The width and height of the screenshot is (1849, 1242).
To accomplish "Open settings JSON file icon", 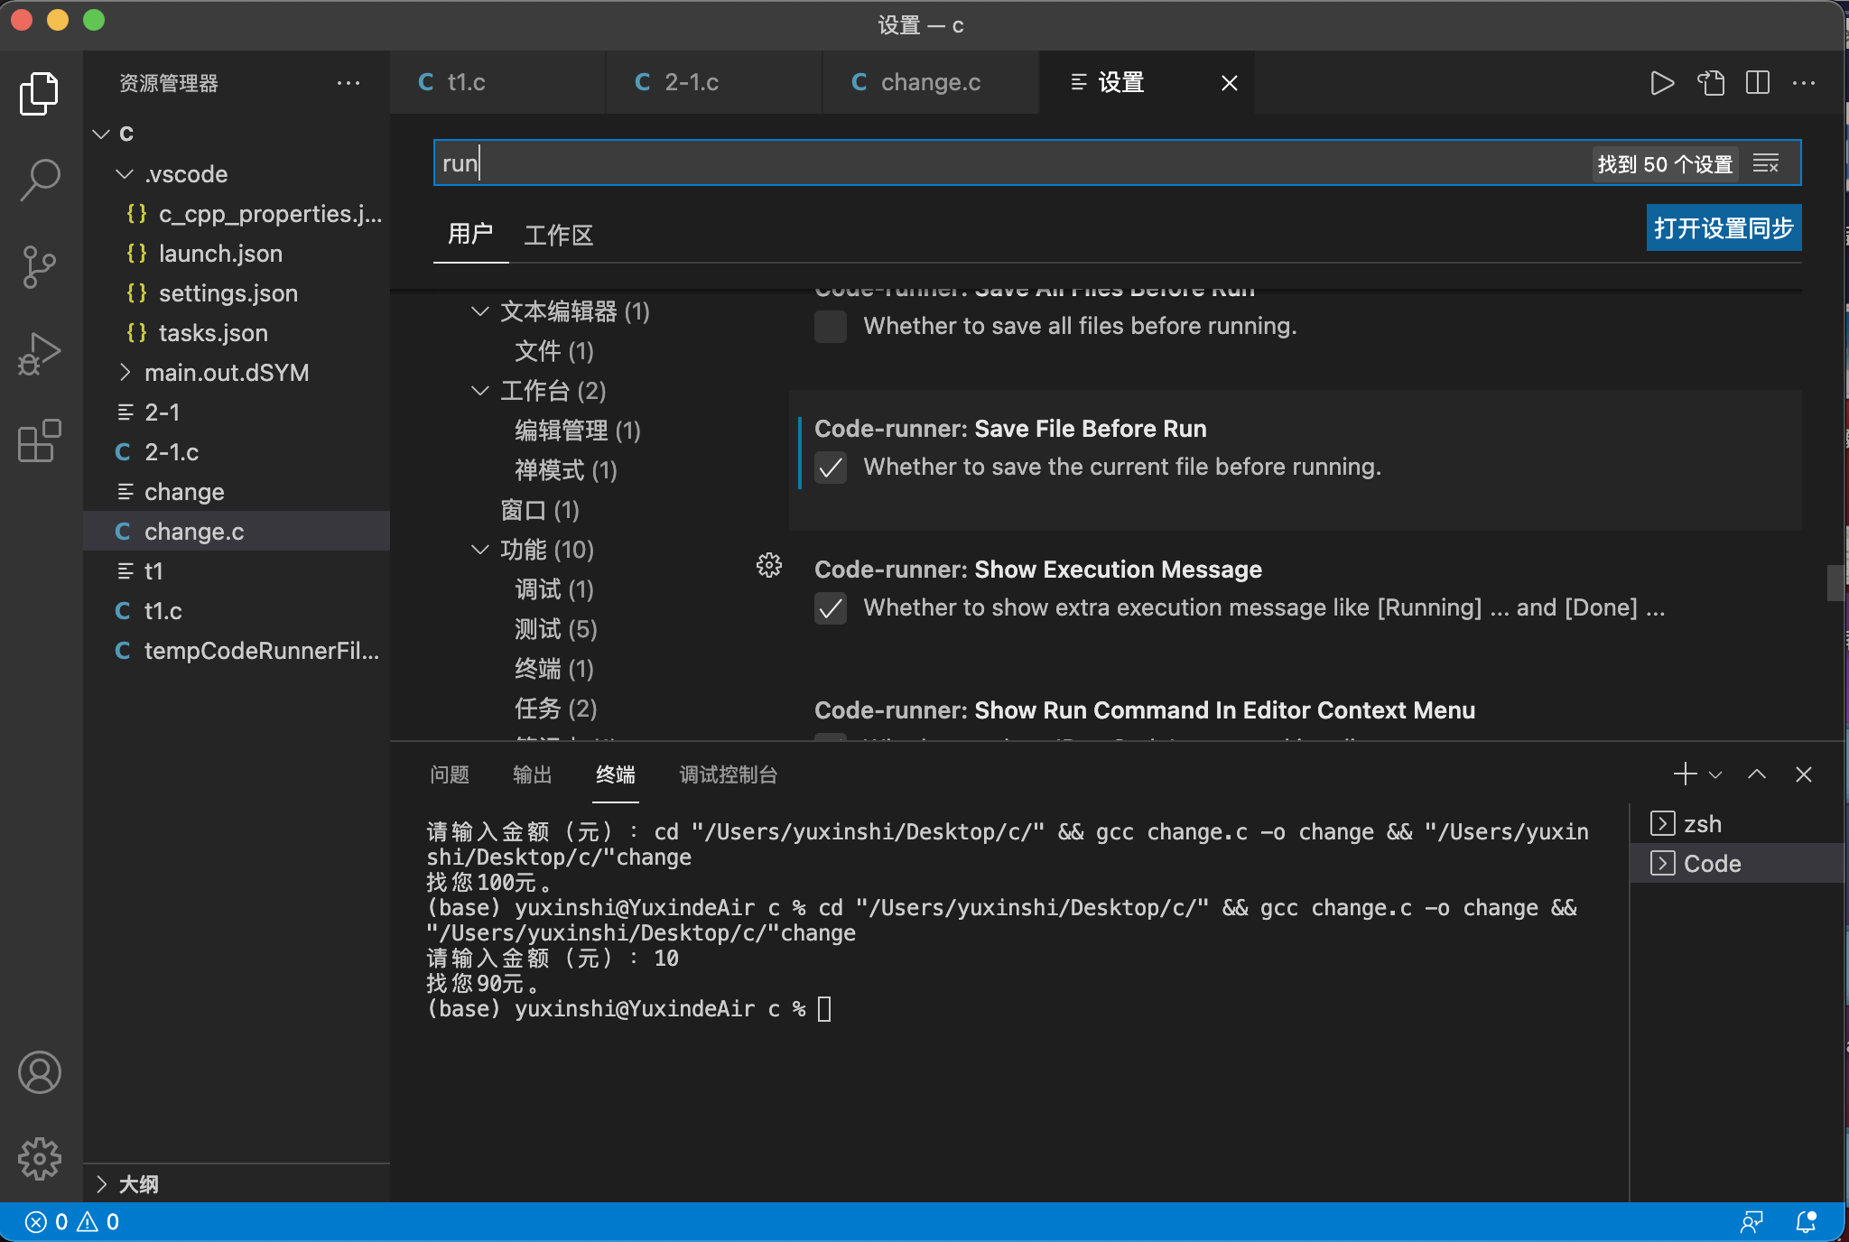I will [1710, 83].
